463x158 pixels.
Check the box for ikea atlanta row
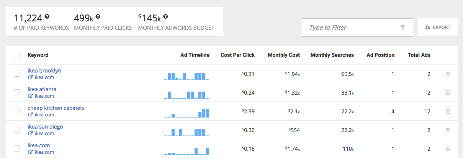tap(17, 93)
